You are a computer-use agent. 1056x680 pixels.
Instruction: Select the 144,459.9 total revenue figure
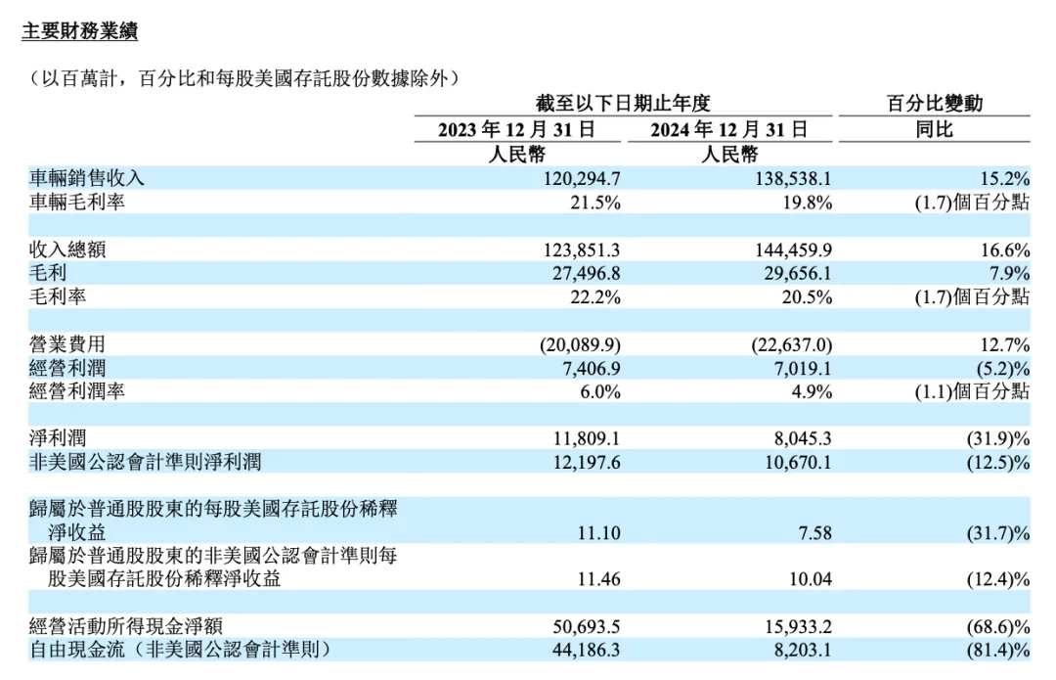coord(793,250)
